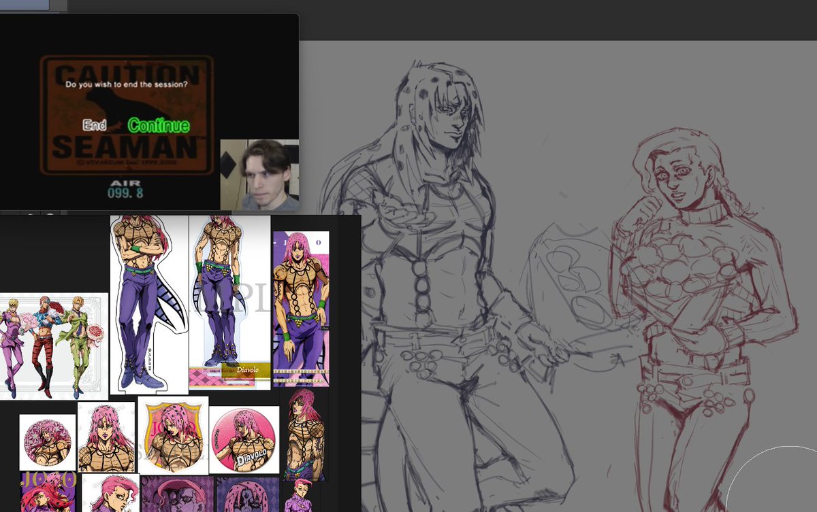Select the round badge with purple patterned background
Image resolution: width=817 pixels, height=512 pixels.
coord(47,442)
